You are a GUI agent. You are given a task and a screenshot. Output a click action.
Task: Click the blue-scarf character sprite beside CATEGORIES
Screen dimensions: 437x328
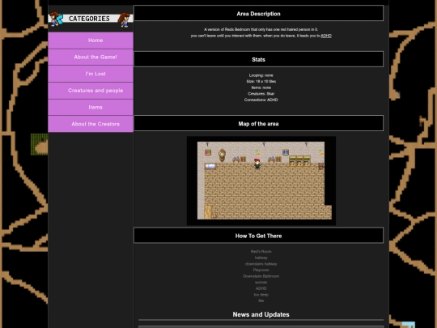click(x=57, y=19)
